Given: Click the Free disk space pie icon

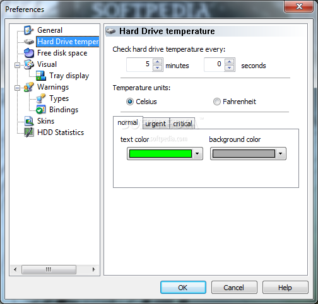Looking at the screenshot, I should click(29, 53).
